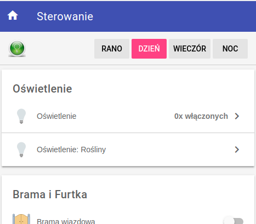
Task: Open Oświetlenie: Rośliny via its chevron
Action: click(x=237, y=150)
